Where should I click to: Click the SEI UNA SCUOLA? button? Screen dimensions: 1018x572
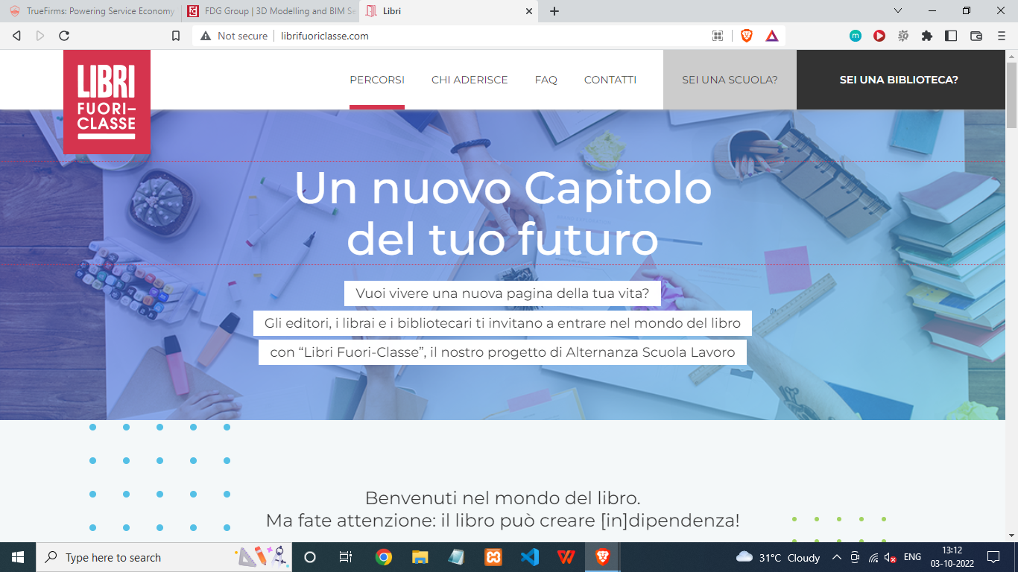click(730, 80)
